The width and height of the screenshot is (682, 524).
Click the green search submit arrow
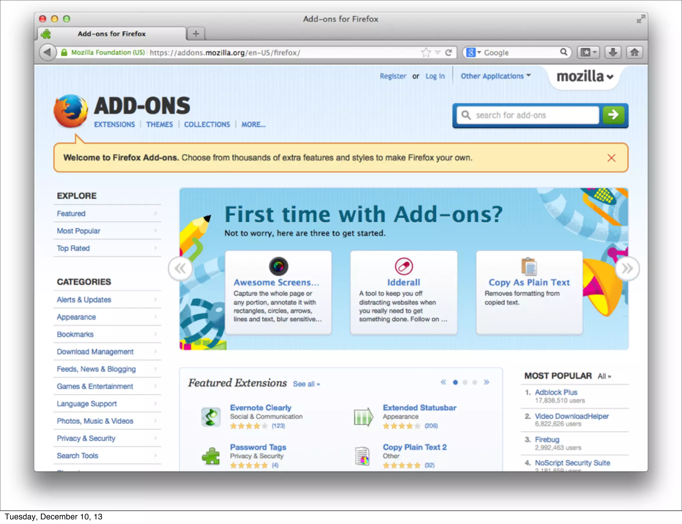point(613,115)
